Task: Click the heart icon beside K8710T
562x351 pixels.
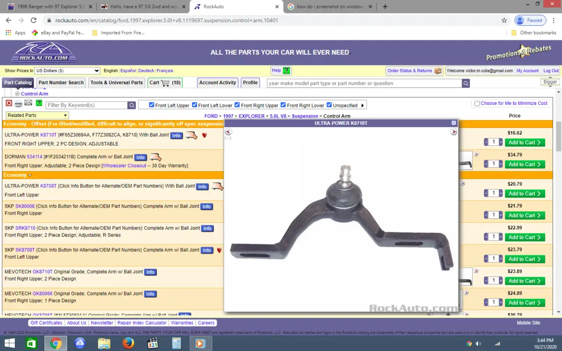Action: click(205, 135)
